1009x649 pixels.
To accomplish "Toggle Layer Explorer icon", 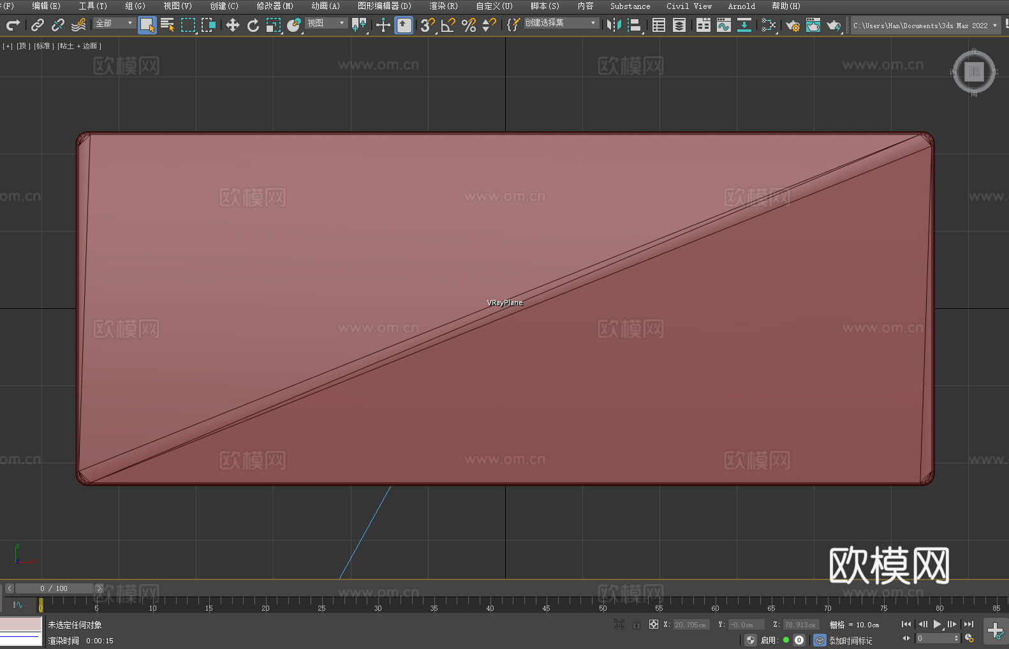I will click(x=679, y=25).
